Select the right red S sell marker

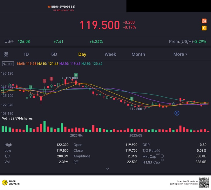click(x=51, y=79)
